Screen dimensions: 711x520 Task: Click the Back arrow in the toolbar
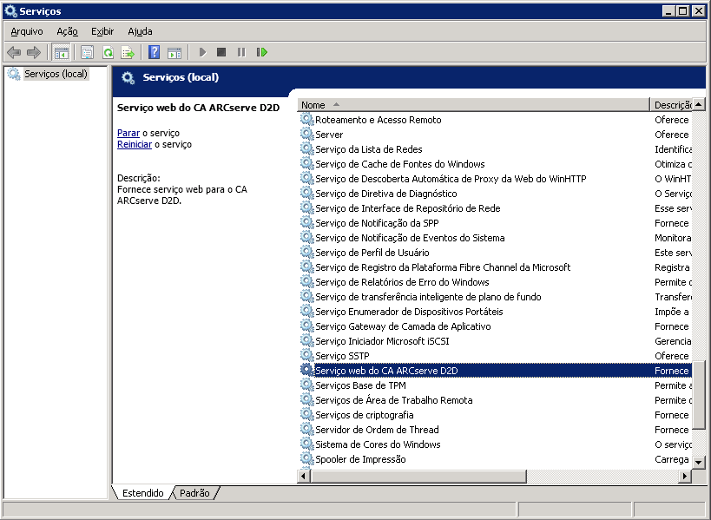point(14,52)
